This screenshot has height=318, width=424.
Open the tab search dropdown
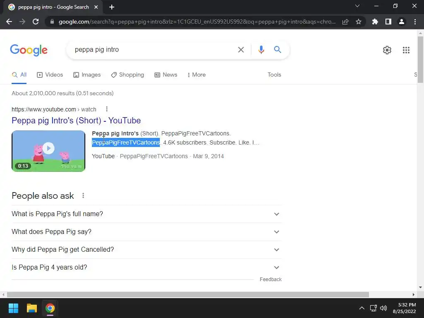(357, 6)
